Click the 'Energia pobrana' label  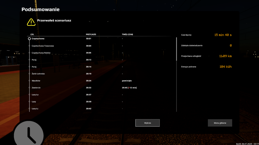click(189, 67)
